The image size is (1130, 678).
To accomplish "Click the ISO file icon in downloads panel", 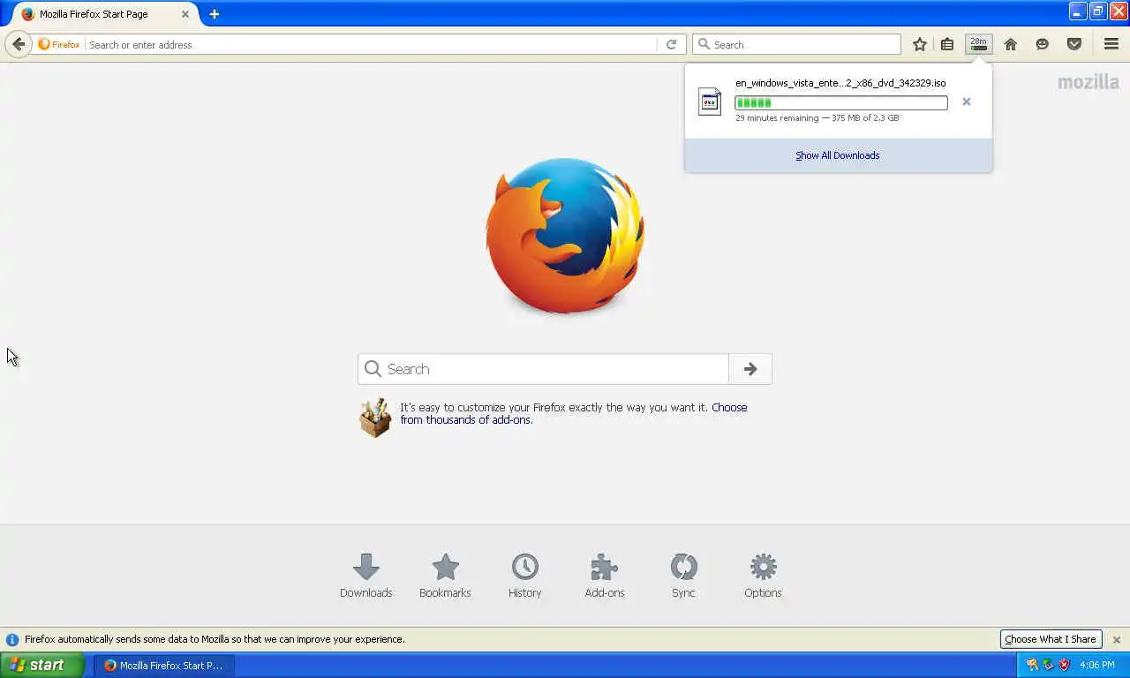I will pos(710,101).
